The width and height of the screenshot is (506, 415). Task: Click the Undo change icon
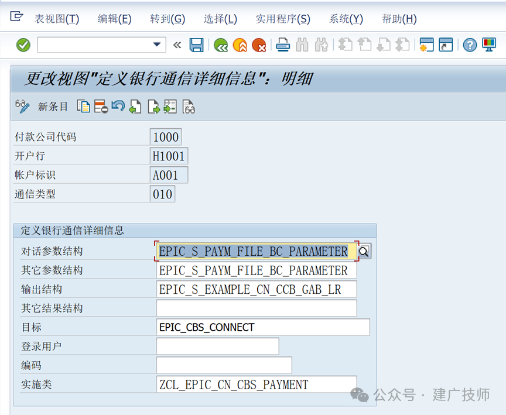coord(118,106)
